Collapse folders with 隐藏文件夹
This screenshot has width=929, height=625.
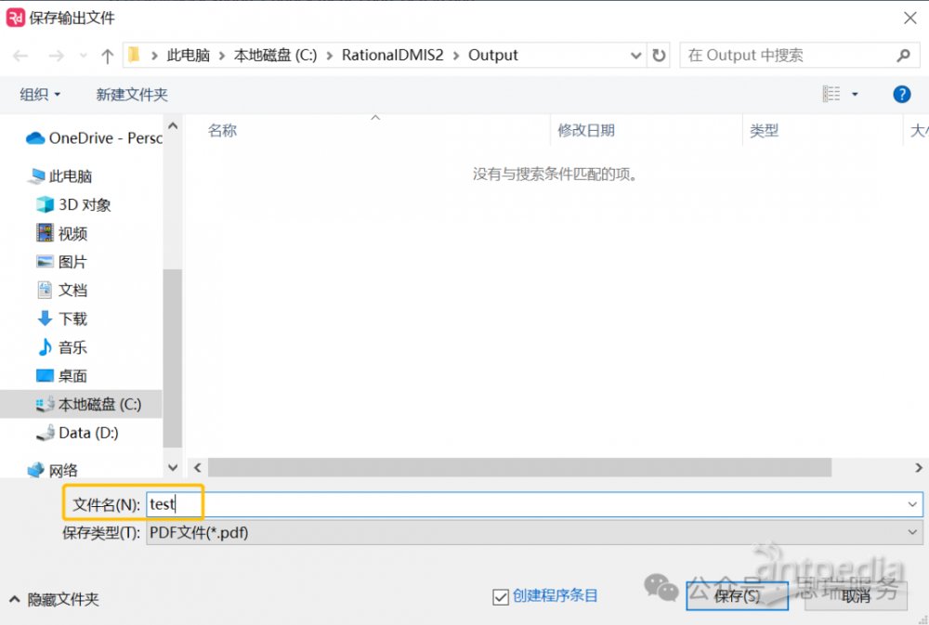click(54, 600)
